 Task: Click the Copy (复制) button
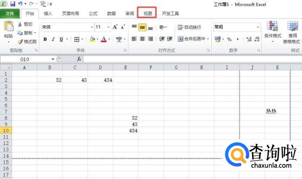click(27, 33)
